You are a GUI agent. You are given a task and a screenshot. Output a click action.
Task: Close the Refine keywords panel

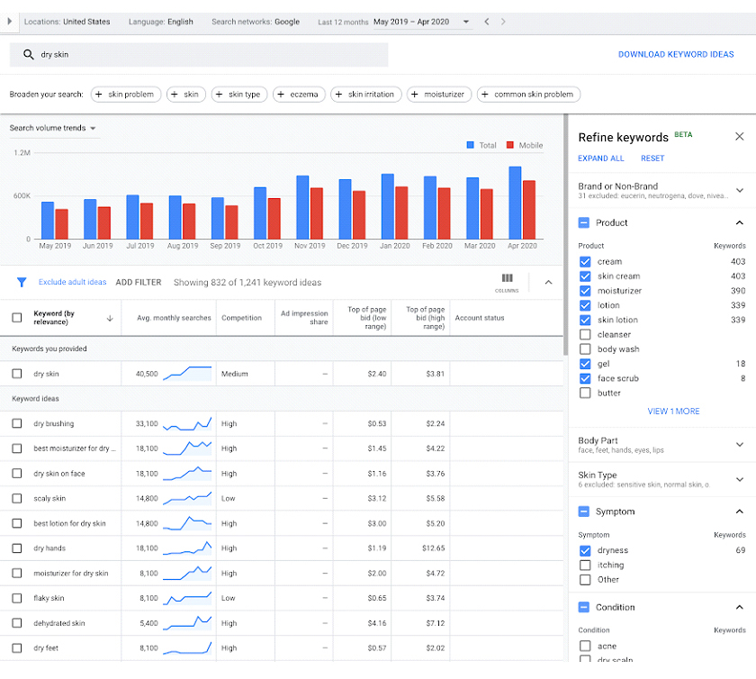(x=739, y=137)
